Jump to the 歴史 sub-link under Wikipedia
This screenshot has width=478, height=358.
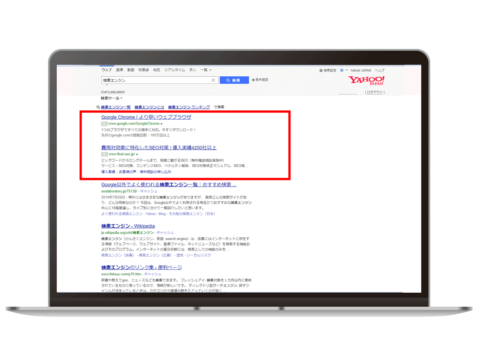180,255
